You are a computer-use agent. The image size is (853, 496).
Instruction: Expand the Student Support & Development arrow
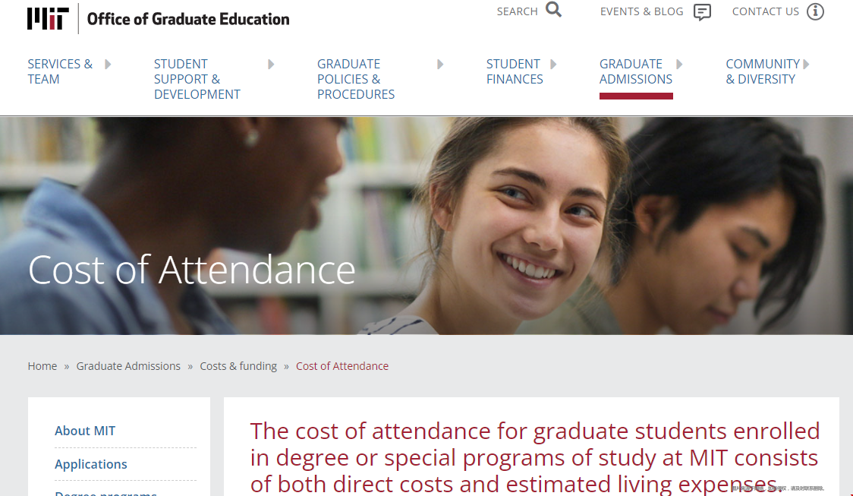[271, 65]
